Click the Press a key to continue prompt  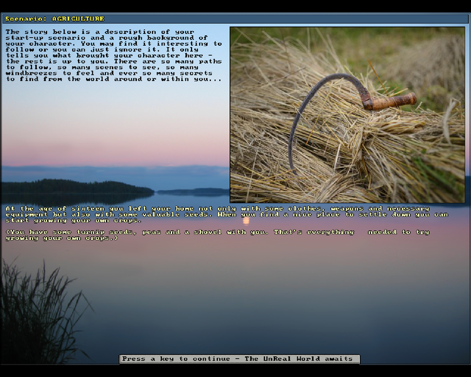pyautogui.click(x=239, y=359)
